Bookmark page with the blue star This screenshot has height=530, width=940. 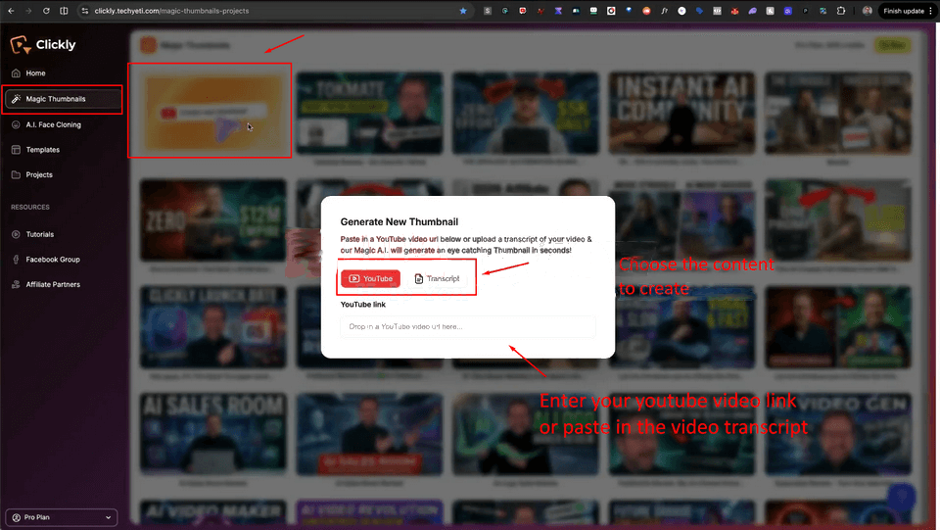[x=463, y=11]
